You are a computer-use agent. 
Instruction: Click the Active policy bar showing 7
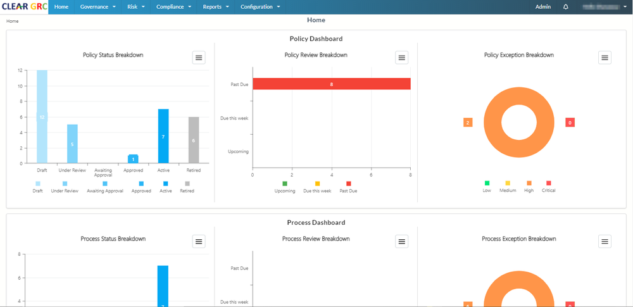[x=163, y=136]
